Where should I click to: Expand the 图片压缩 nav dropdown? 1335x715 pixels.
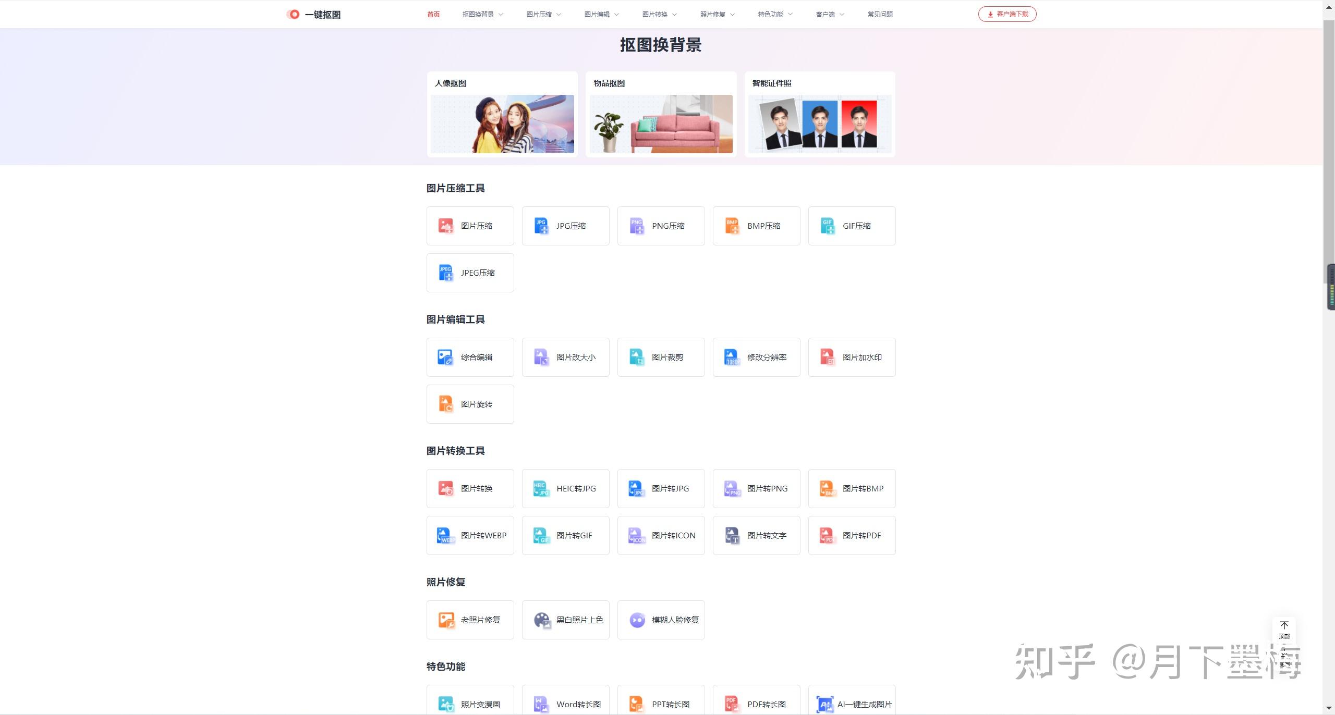544,15
